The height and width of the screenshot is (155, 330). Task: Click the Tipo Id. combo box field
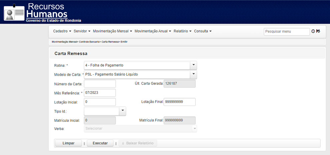click(x=102, y=111)
